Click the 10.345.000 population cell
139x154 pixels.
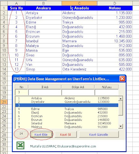pyautogui.click(x=115, y=41)
